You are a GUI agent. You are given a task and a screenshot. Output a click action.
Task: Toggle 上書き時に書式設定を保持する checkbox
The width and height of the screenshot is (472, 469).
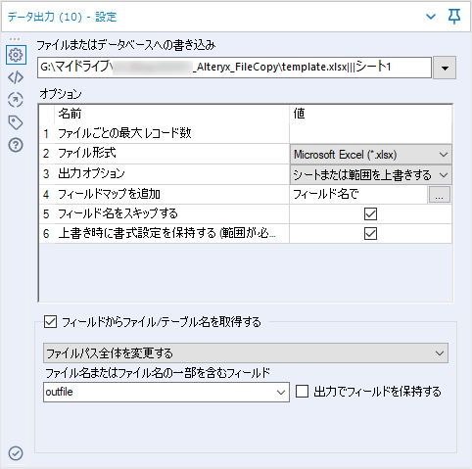(x=370, y=234)
